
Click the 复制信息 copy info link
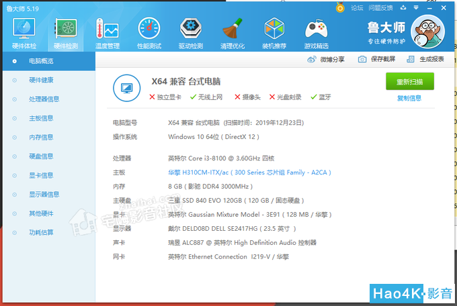[x=409, y=98]
